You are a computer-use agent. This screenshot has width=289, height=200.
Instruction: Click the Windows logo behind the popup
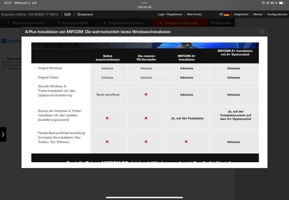tap(4, 41)
